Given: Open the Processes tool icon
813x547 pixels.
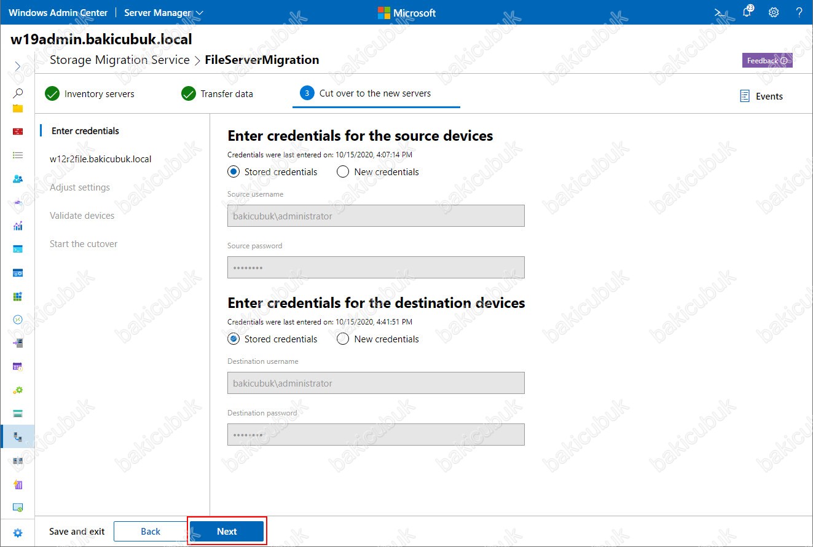Looking at the screenshot, I should (x=18, y=272).
